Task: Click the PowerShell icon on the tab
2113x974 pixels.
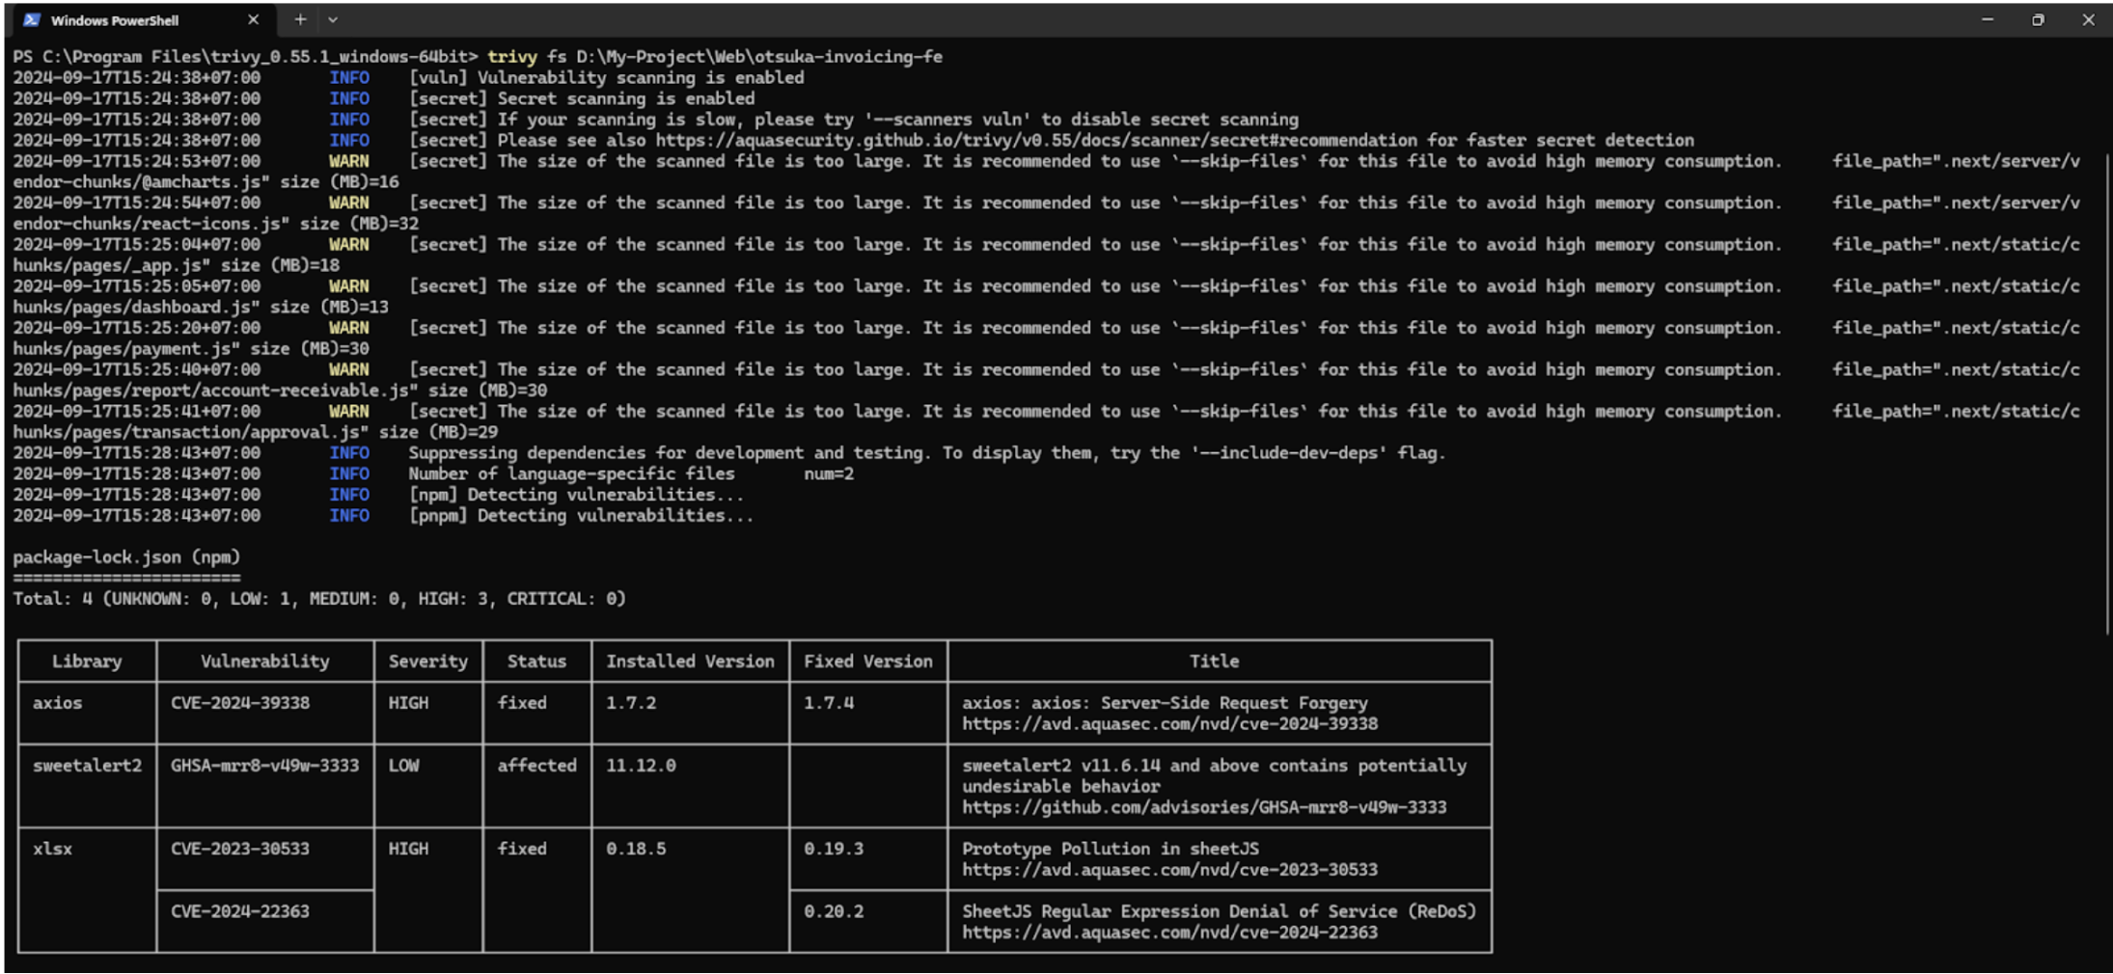Action: pos(32,19)
